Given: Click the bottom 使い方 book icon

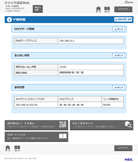Looking at the screenshot, I should pos(17,148).
